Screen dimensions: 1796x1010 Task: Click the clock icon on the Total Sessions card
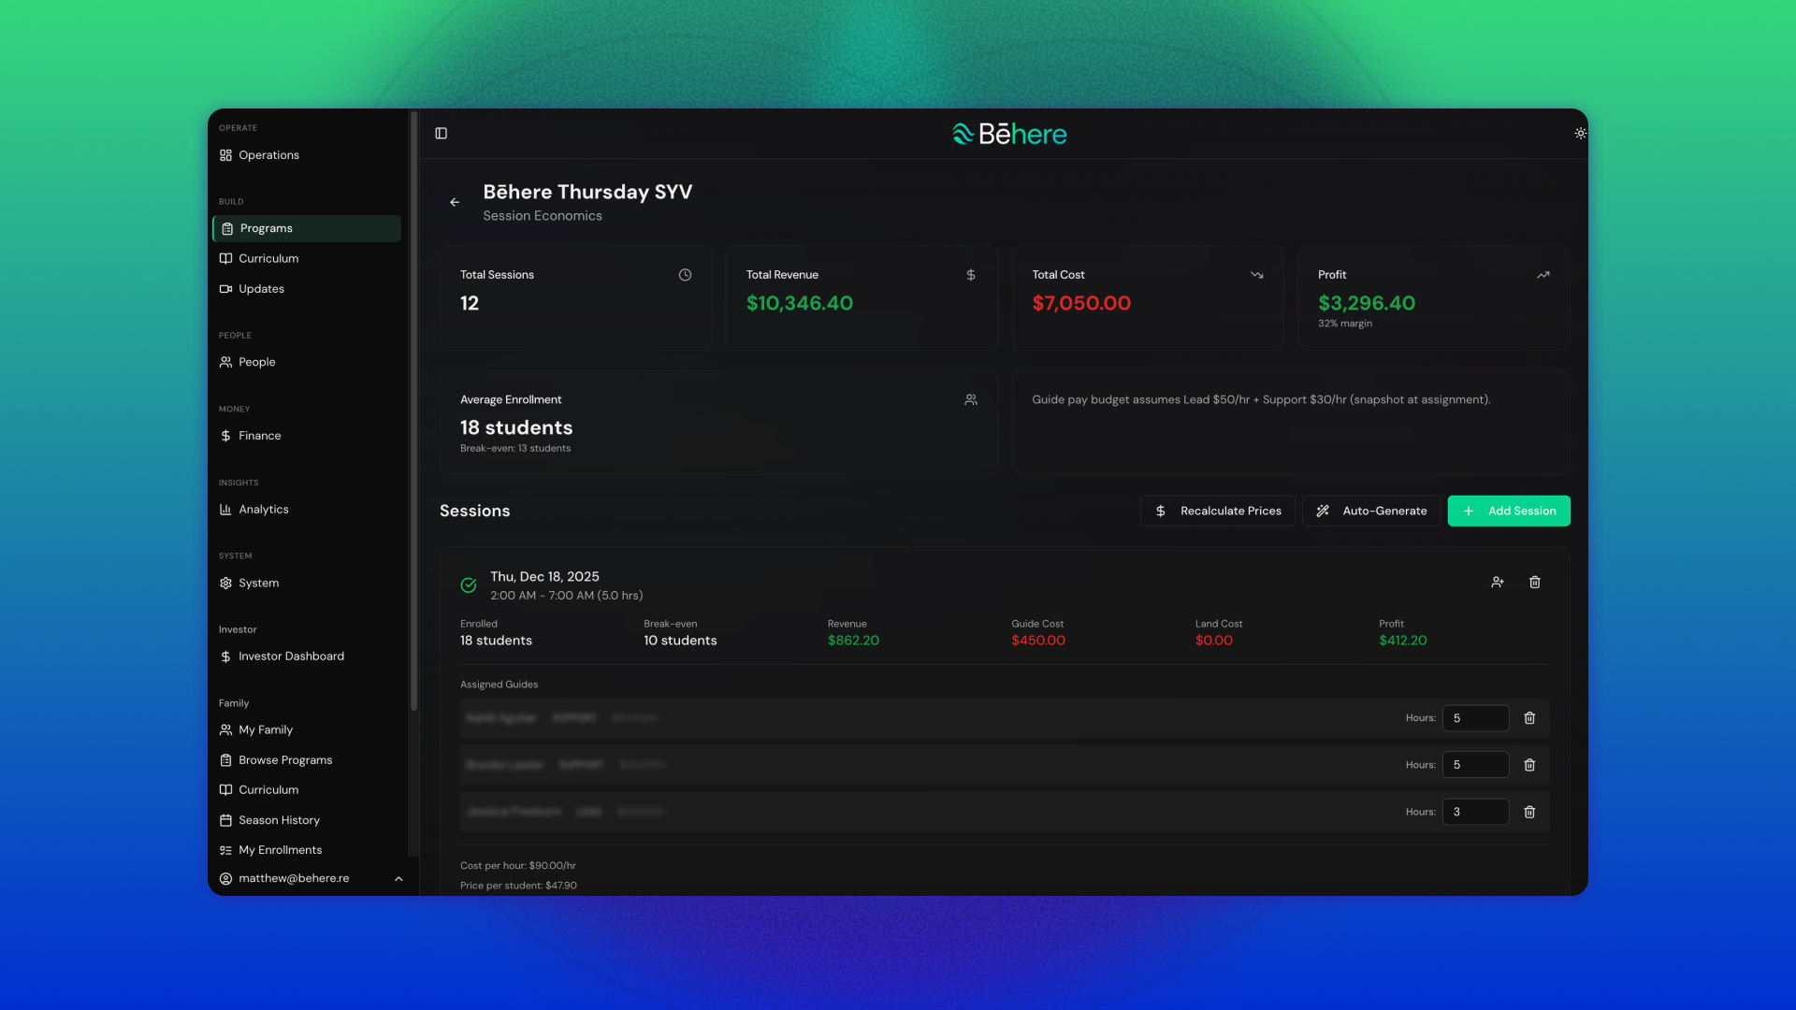click(684, 275)
